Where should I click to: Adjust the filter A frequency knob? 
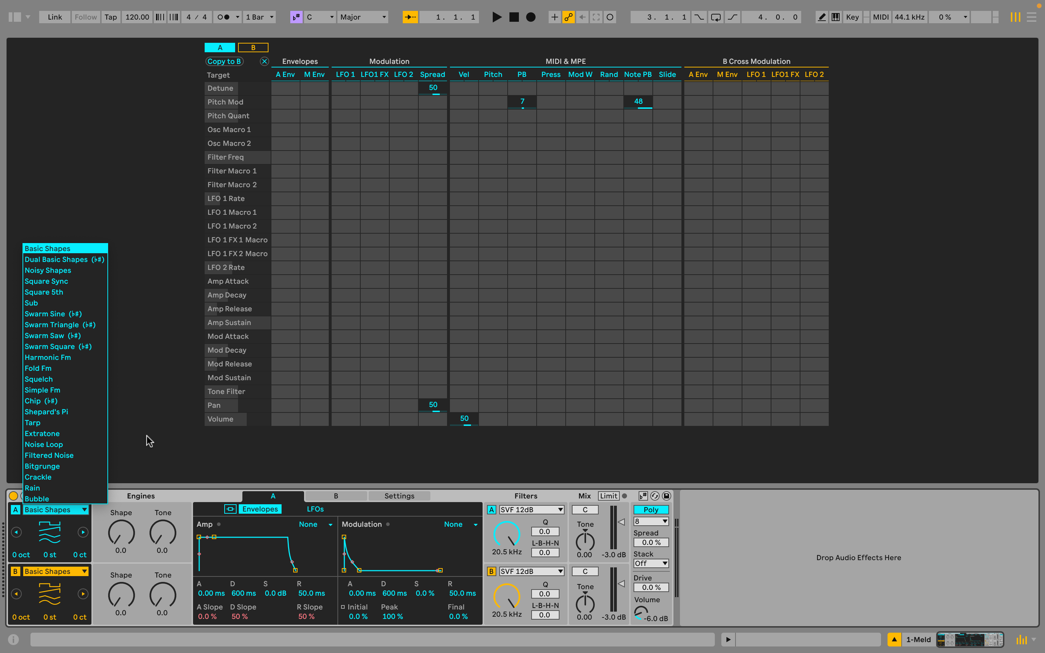click(x=507, y=534)
